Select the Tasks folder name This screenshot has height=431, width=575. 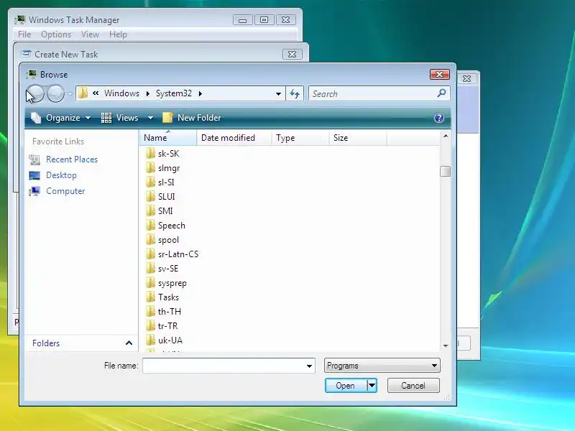[168, 297]
